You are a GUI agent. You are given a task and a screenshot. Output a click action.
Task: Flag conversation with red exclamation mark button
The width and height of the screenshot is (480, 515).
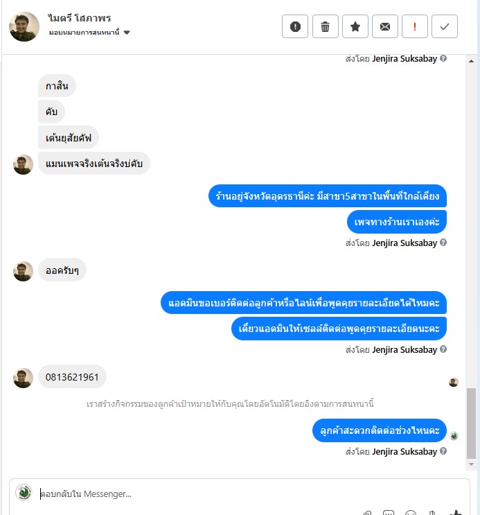(x=415, y=26)
